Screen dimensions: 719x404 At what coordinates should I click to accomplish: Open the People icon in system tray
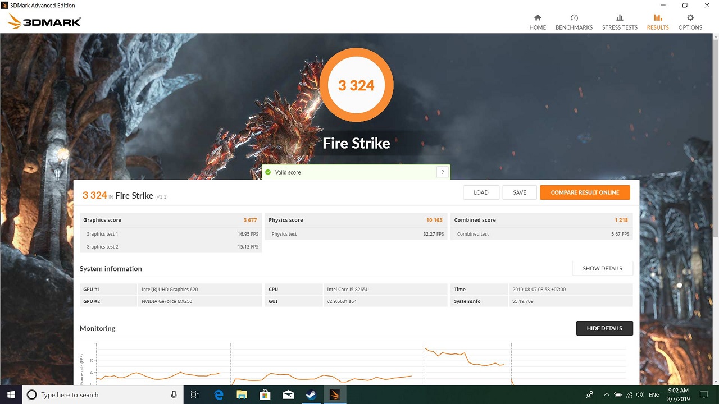[590, 395]
